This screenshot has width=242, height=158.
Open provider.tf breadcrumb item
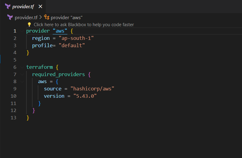pyautogui.click(x=26, y=18)
